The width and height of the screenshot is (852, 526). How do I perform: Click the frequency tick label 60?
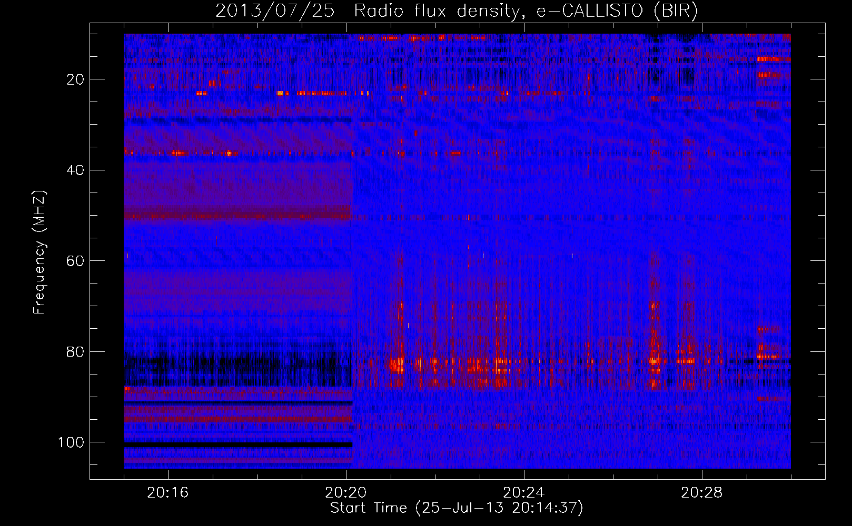75,261
